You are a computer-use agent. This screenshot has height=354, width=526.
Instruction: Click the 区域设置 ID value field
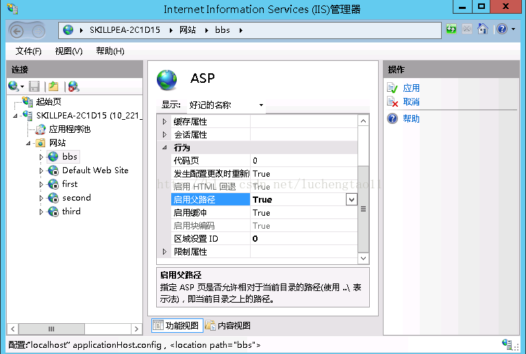coord(304,239)
